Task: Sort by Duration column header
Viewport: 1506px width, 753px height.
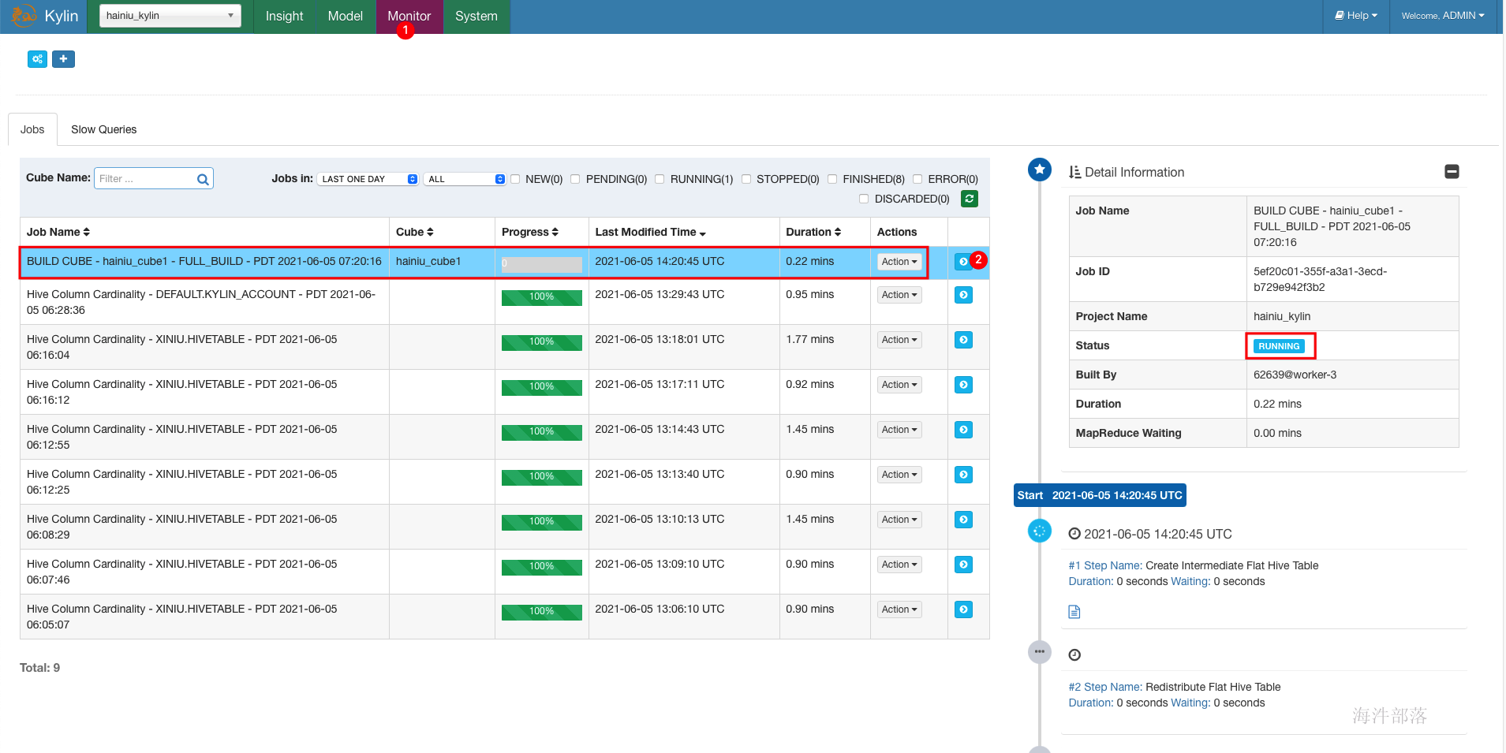Action: 813,232
